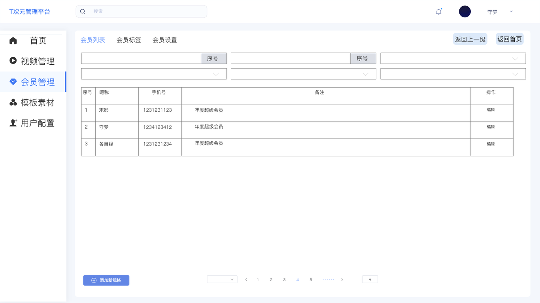Edit the 各自经 member row

point(491,144)
